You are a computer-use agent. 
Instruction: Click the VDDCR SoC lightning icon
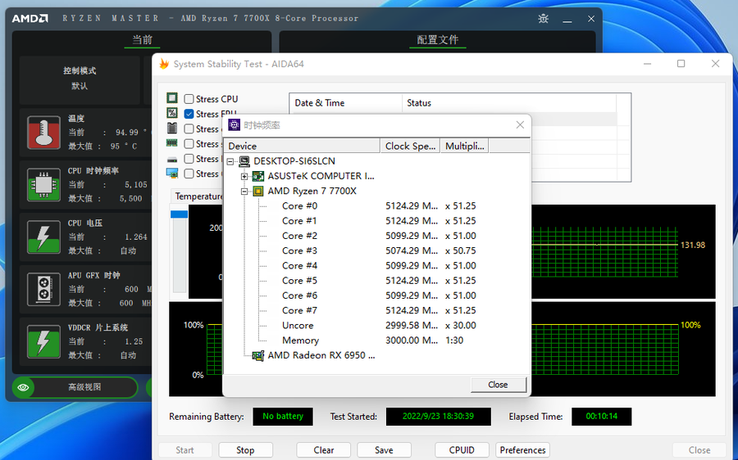44,341
